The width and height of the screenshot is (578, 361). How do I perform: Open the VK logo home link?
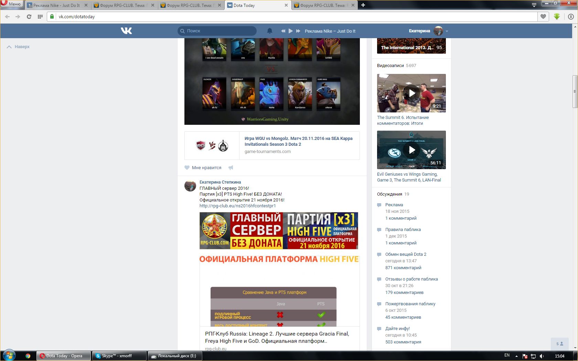click(x=126, y=31)
